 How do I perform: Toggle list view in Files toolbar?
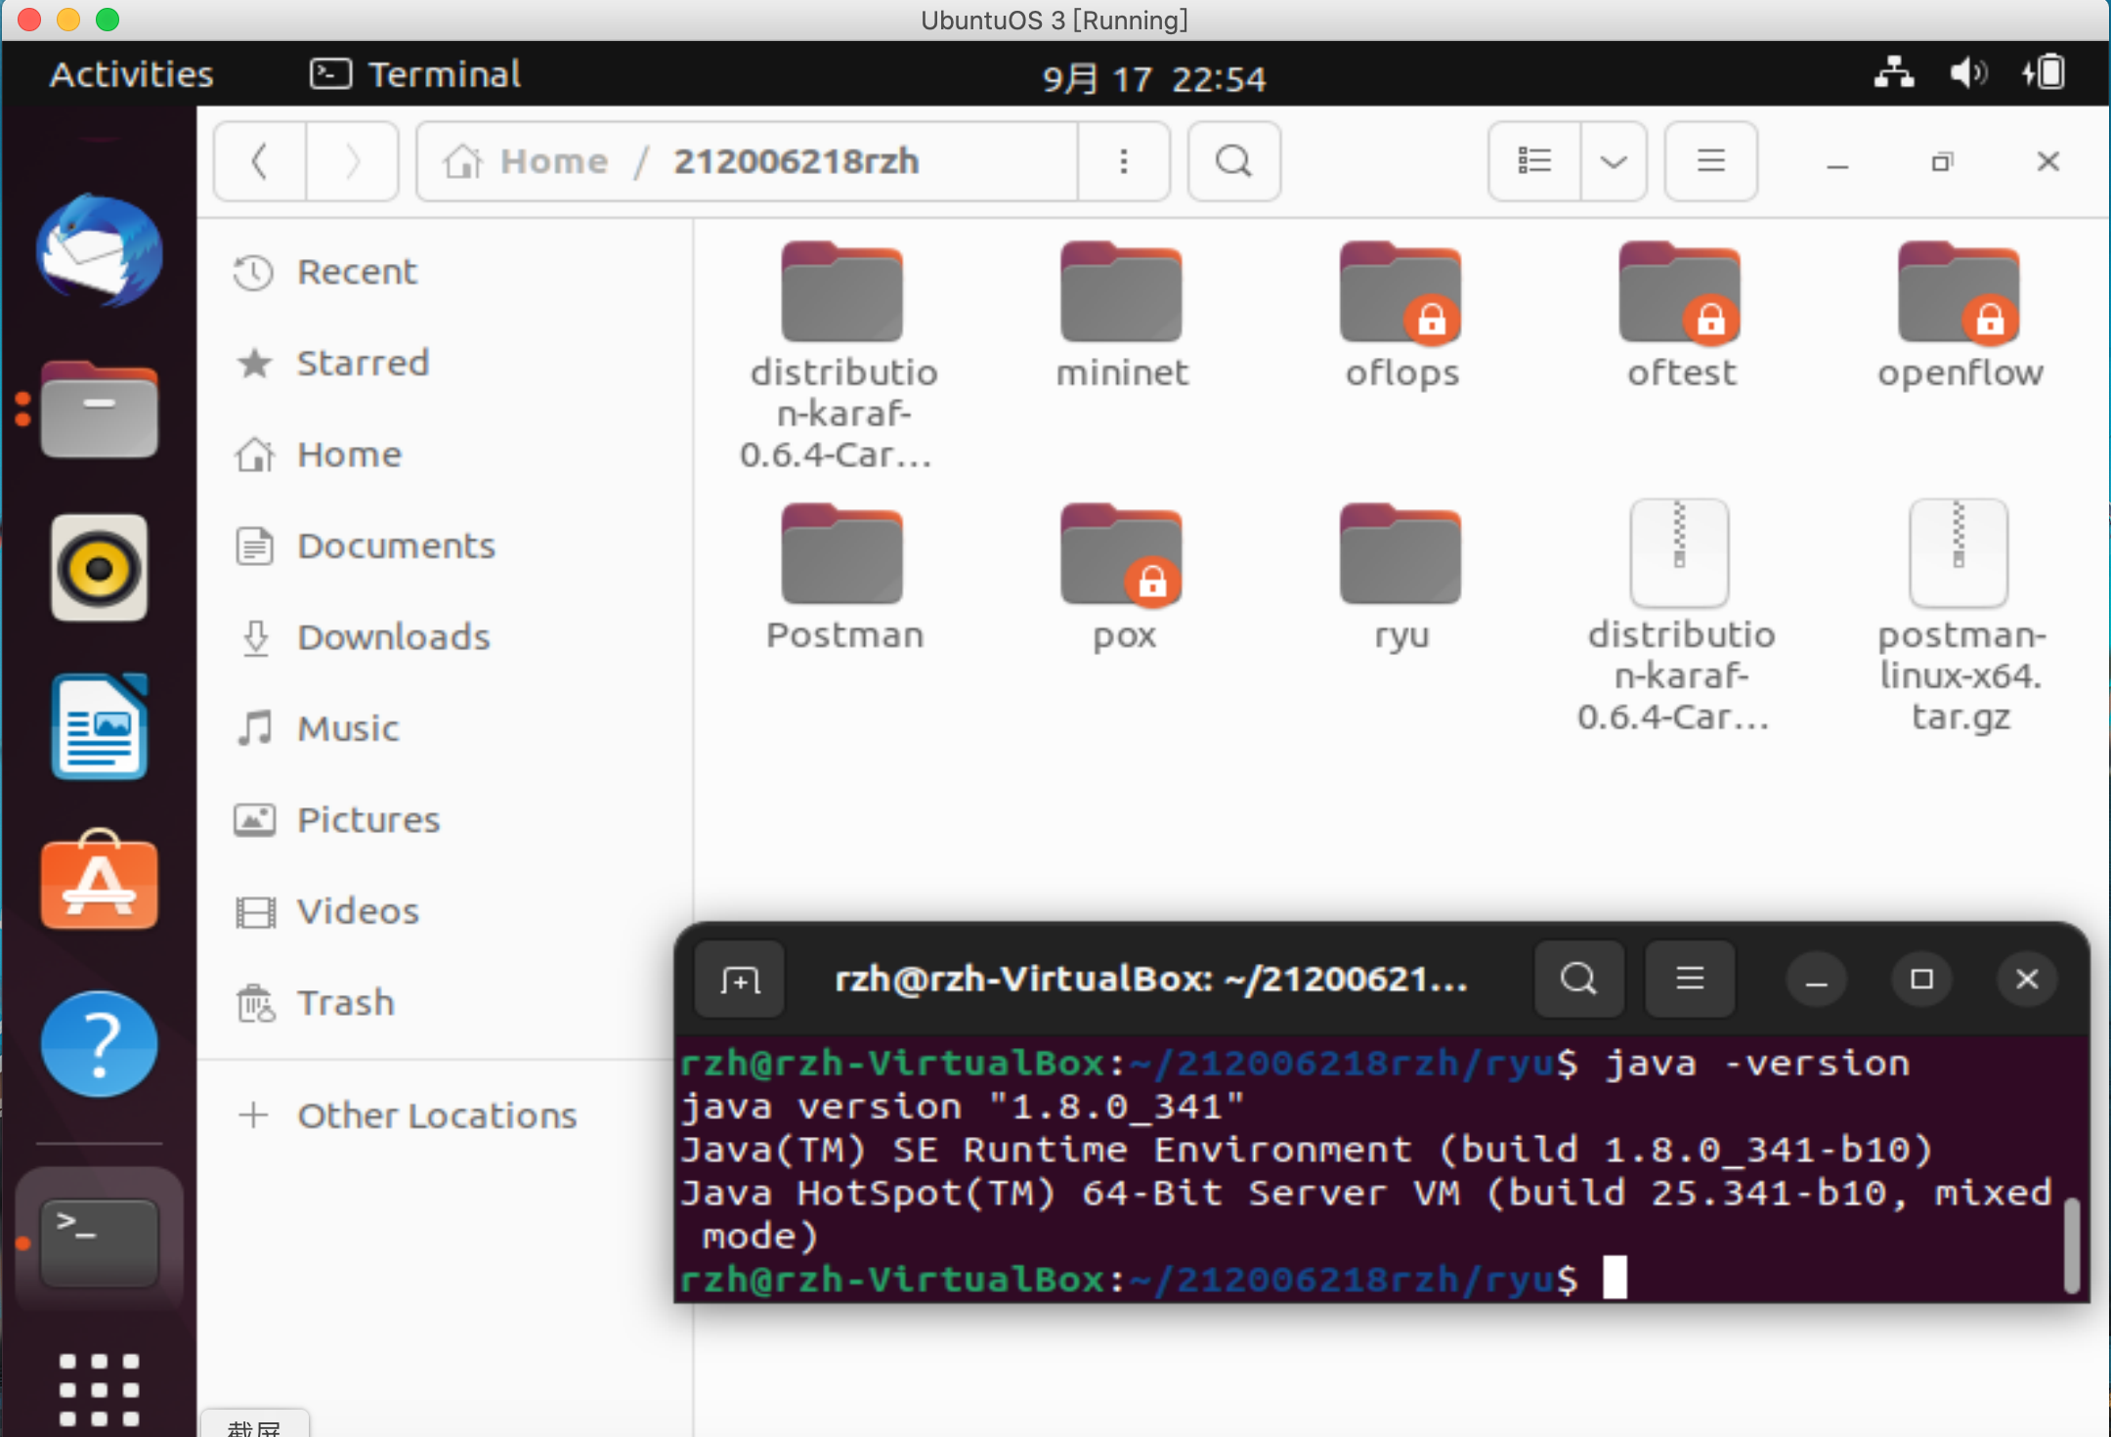click(x=1534, y=161)
